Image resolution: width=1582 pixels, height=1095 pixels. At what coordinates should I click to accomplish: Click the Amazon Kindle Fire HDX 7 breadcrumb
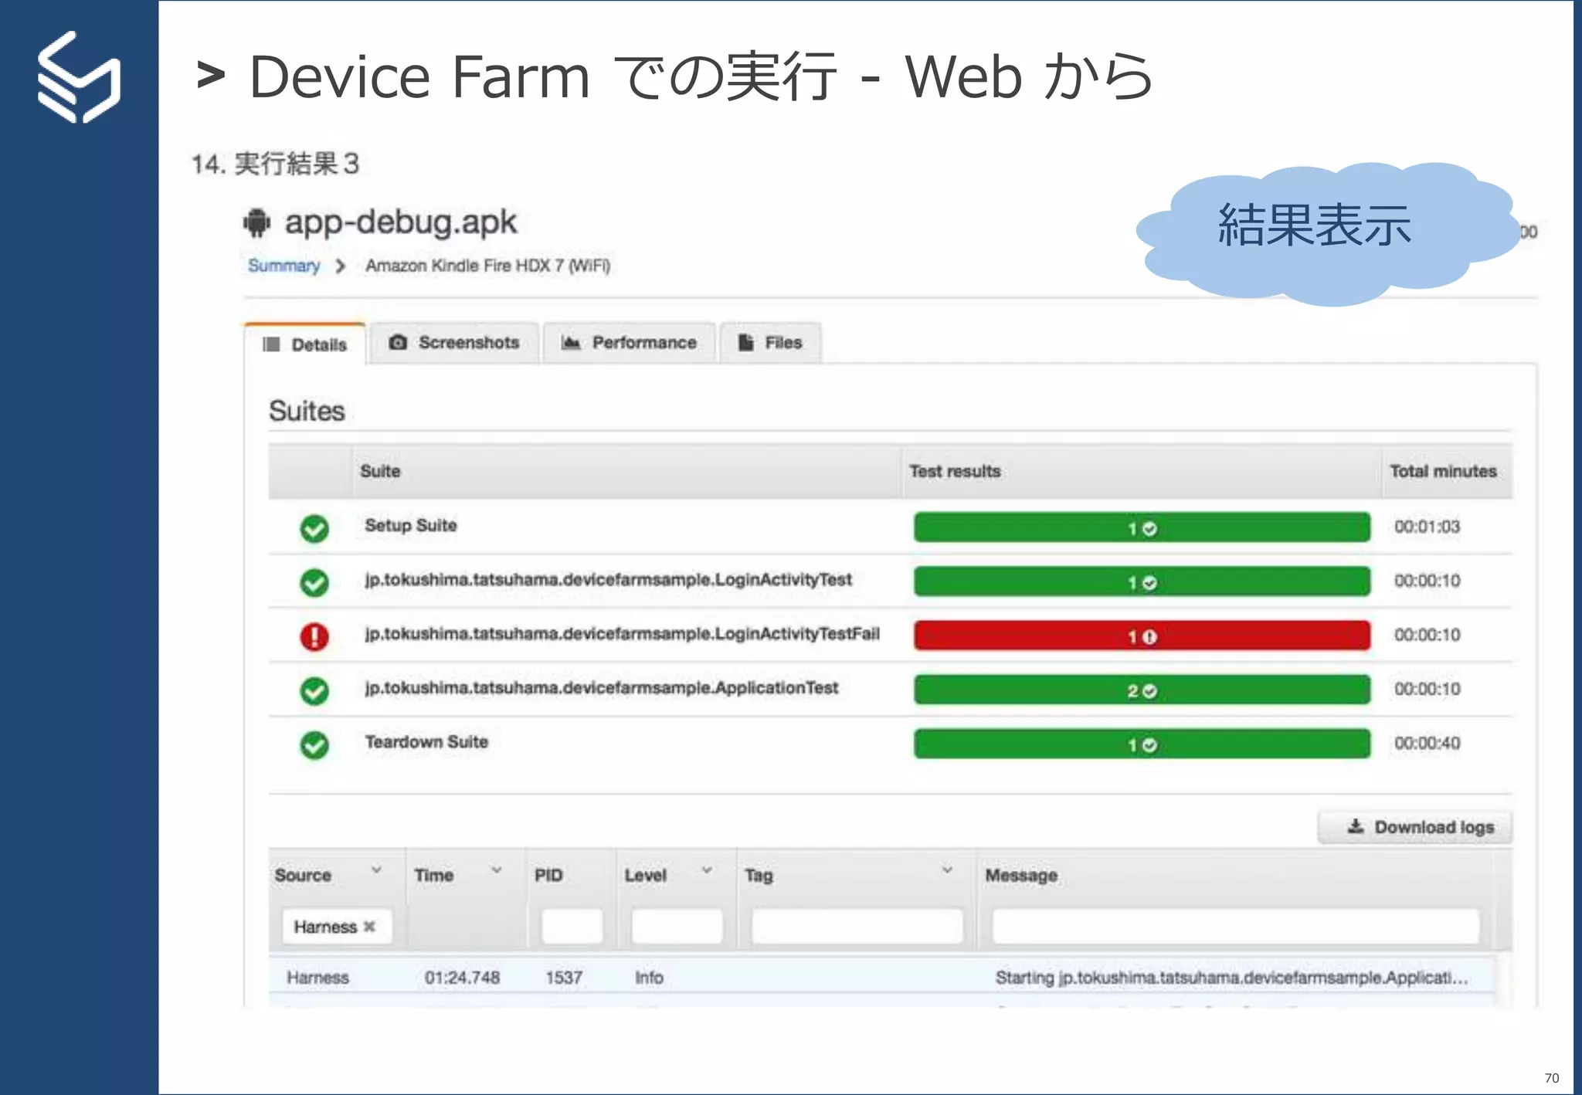(x=488, y=266)
